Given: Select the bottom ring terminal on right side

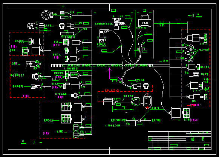Looking at the screenshot, I should [189, 60].
